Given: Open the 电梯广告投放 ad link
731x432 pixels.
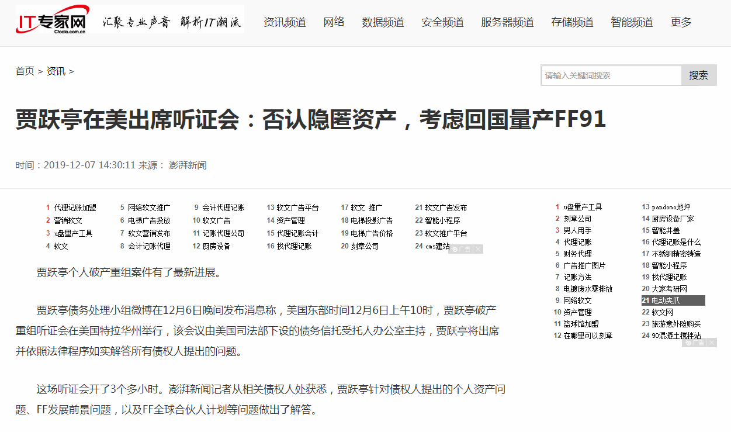Looking at the screenshot, I should [x=149, y=220].
